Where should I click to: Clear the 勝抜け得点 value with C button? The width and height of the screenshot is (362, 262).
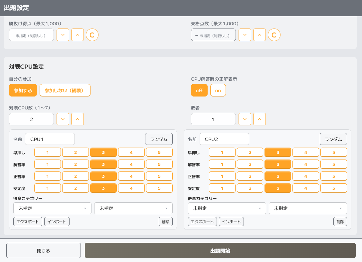coord(92,35)
